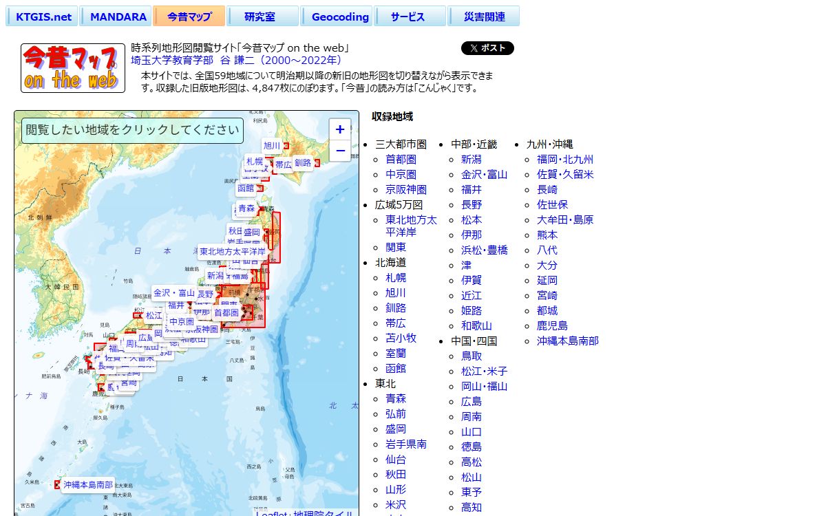Open the Geocoding tab
Image resolution: width=826 pixels, height=516 pixels.
[x=337, y=17]
